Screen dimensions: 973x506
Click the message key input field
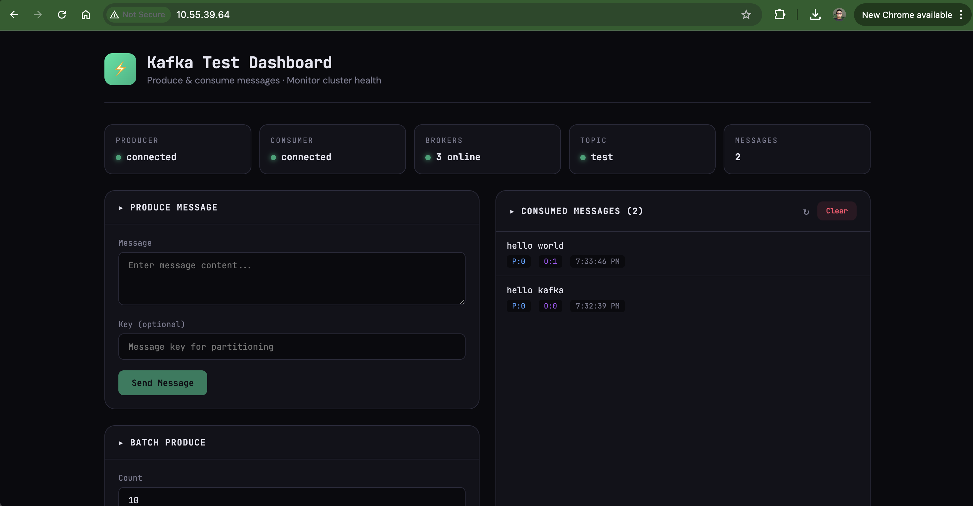click(x=292, y=346)
